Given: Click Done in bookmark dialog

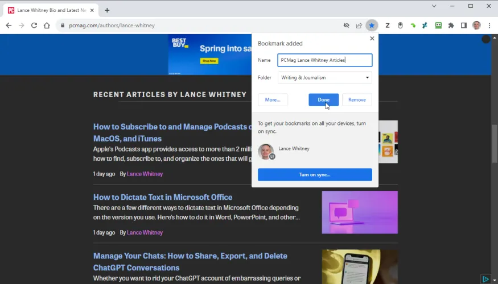Looking at the screenshot, I should [323, 100].
